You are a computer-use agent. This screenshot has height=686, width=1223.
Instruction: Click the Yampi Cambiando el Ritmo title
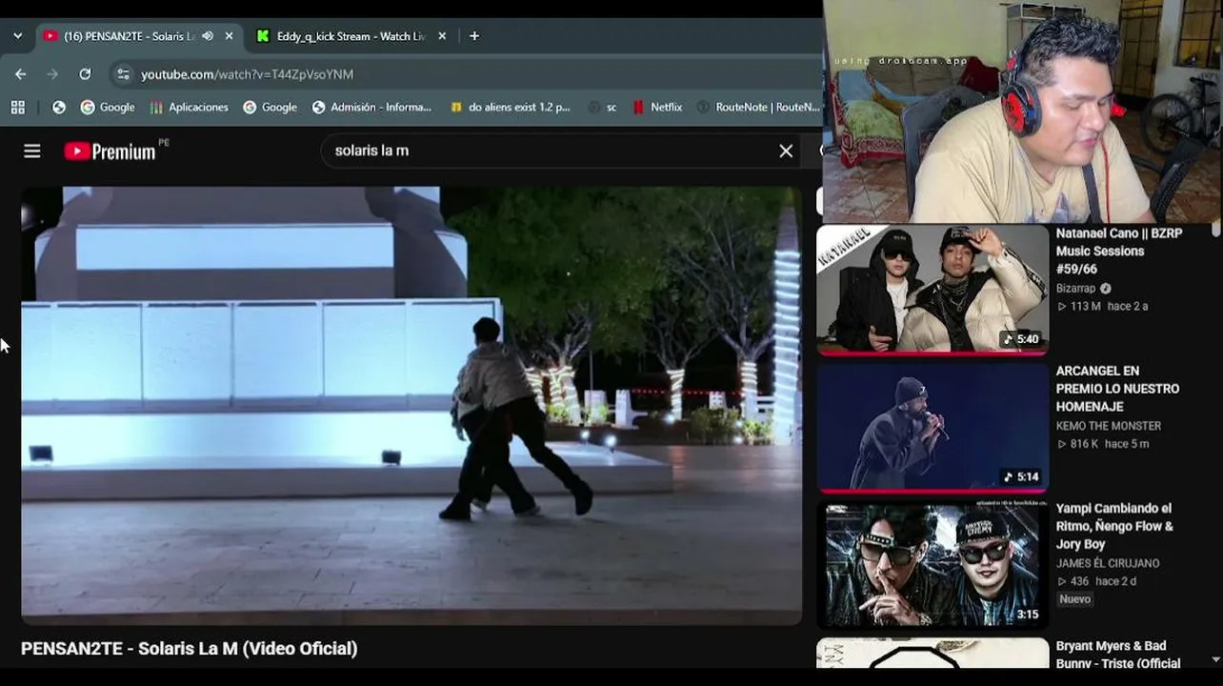(1114, 527)
